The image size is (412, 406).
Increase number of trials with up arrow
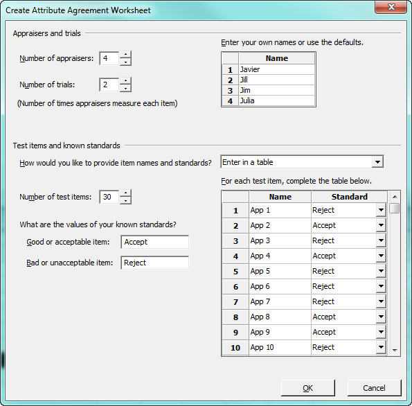tap(125, 81)
